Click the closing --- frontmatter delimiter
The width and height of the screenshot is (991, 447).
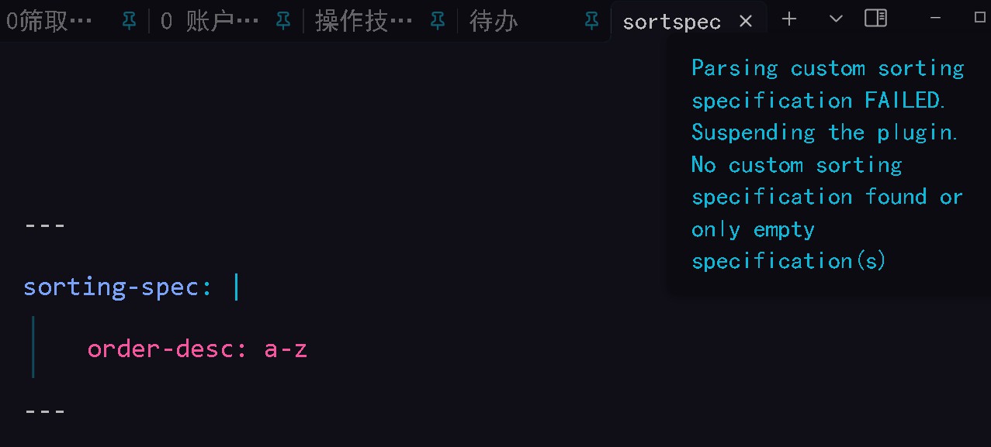pyautogui.click(x=45, y=411)
